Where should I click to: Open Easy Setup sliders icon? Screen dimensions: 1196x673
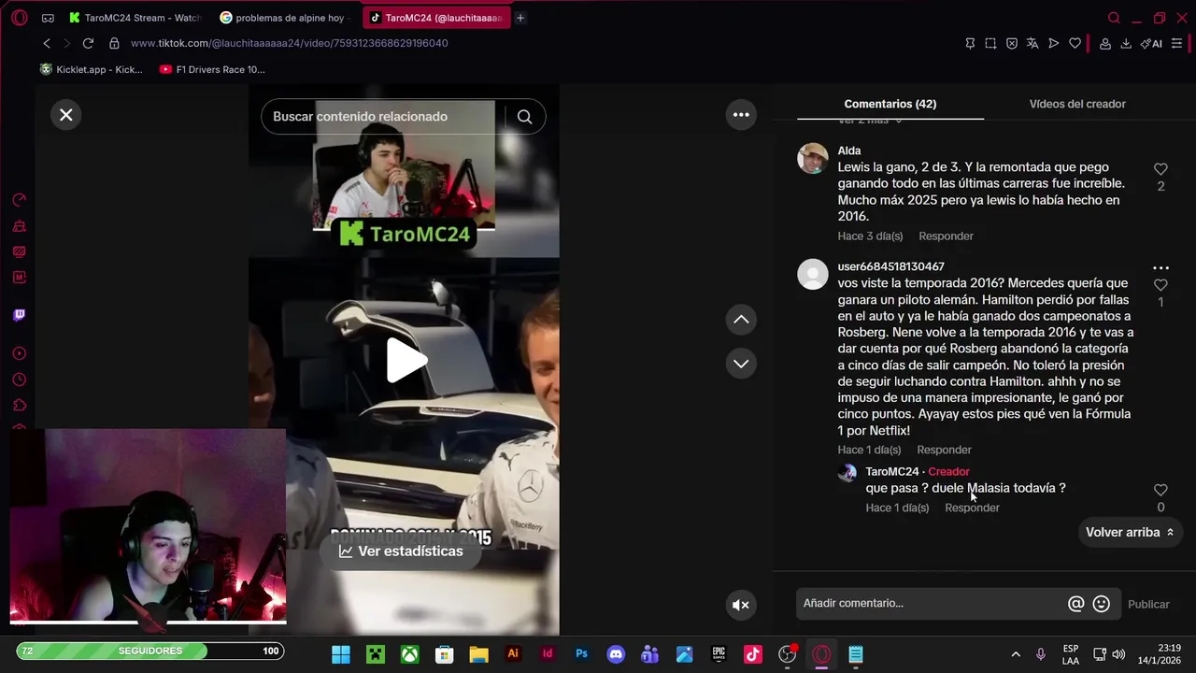tap(1177, 43)
